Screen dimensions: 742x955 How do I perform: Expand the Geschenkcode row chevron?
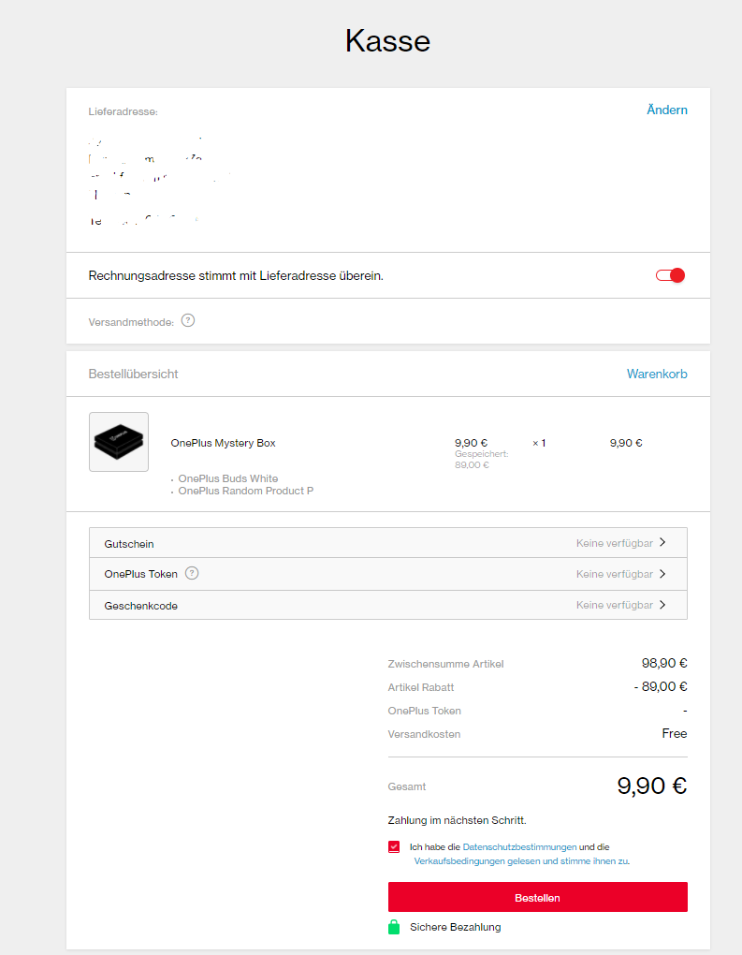pos(662,605)
